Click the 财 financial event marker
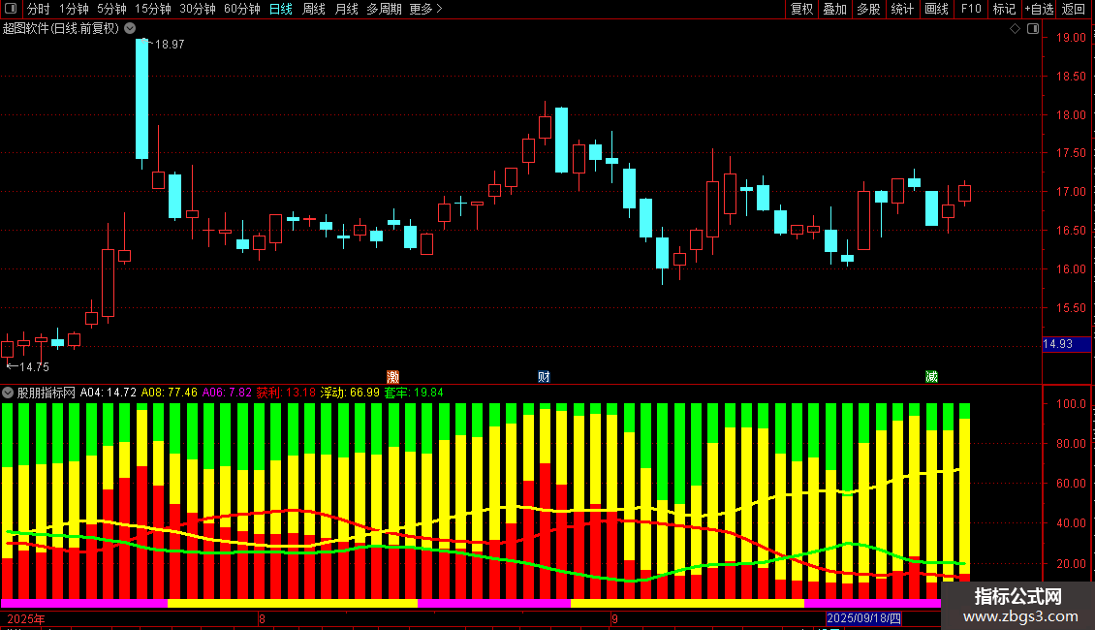Viewport: 1095px width, 630px height. pos(544,376)
